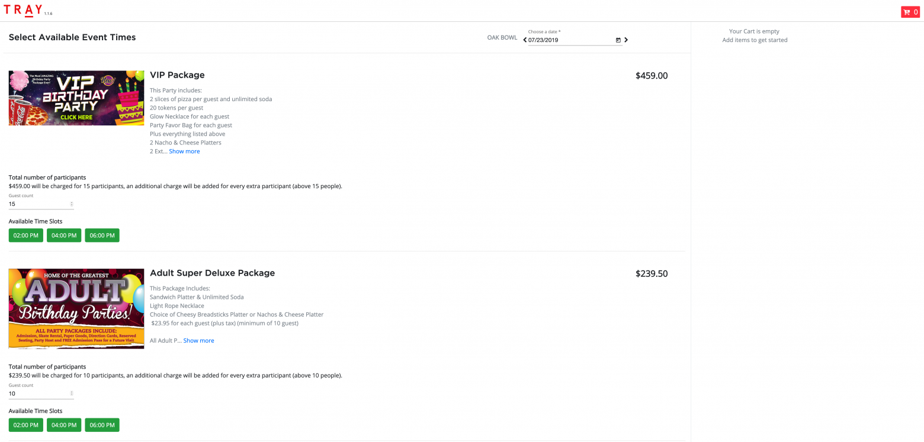
Task: Open the shopping cart icon
Action: point(910,12)
